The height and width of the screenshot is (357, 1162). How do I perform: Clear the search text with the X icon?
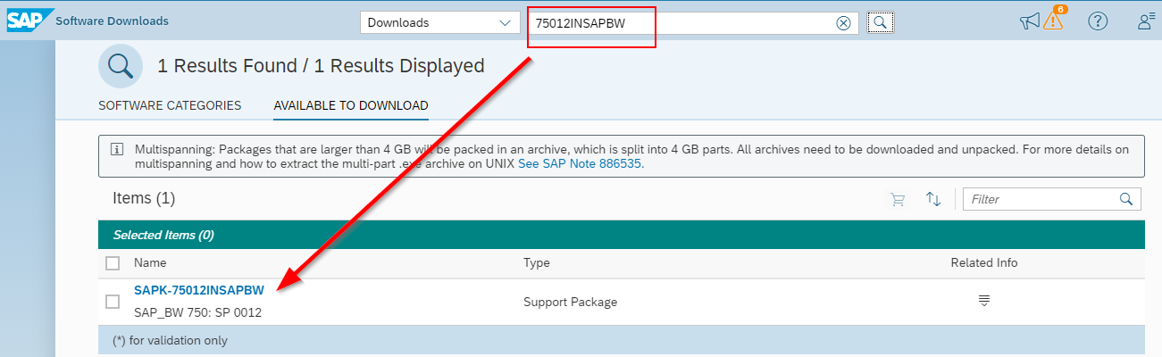(x=843, y=23)
